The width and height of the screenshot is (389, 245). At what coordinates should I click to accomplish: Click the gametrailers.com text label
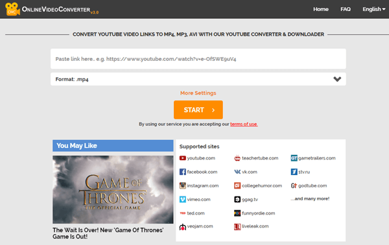tap(317, 158)
